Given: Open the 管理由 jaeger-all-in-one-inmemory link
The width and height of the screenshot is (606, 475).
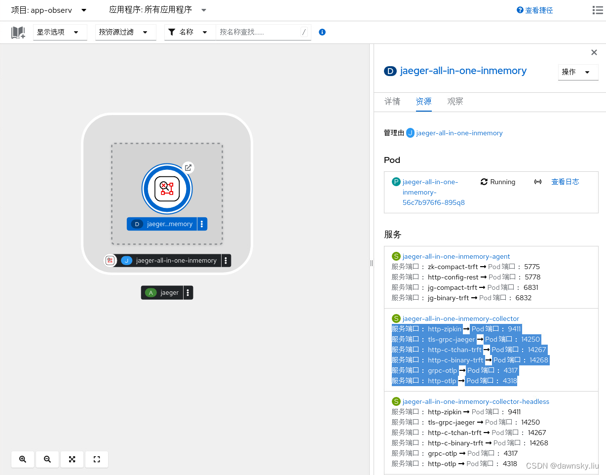Looking at the screenshot, I should click(x=459, y=133).
